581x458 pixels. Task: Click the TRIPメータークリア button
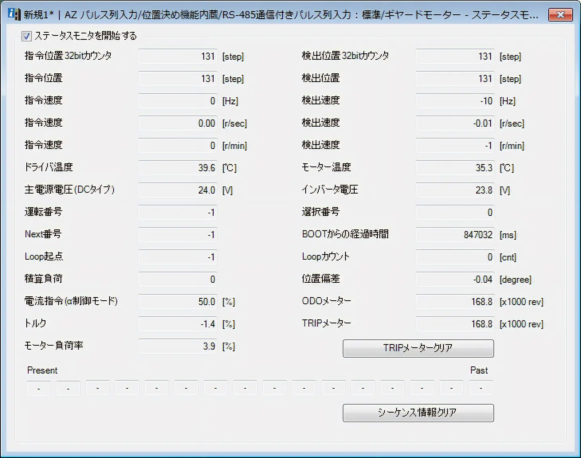[418, 348]
